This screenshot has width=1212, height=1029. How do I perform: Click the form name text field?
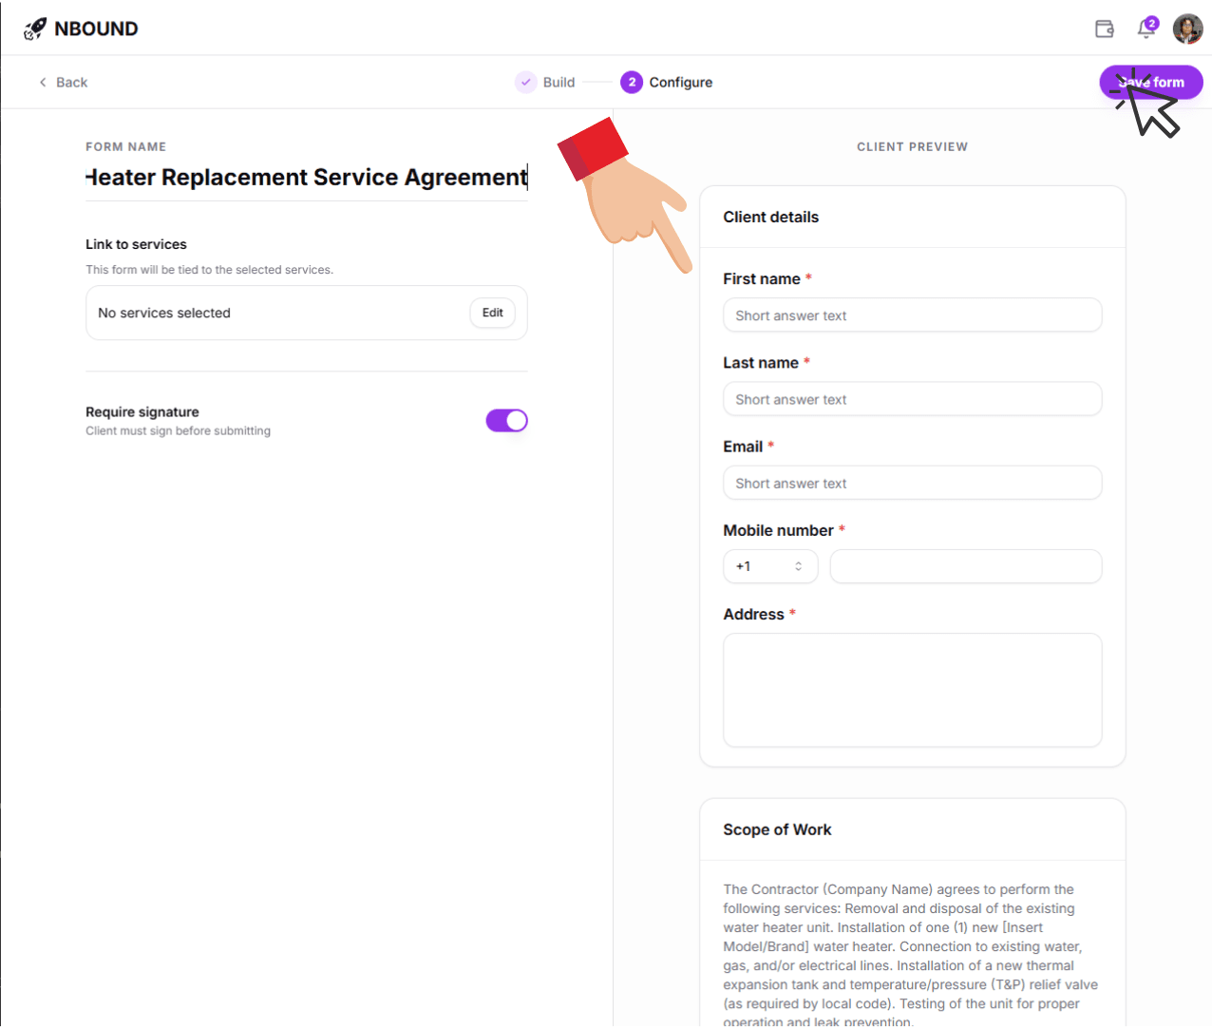pos(306,177)
